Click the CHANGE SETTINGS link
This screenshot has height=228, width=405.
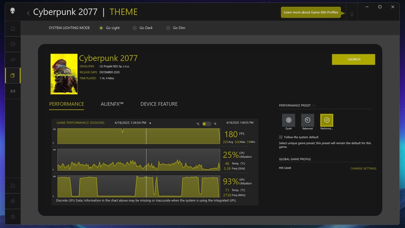click(363, 168)
